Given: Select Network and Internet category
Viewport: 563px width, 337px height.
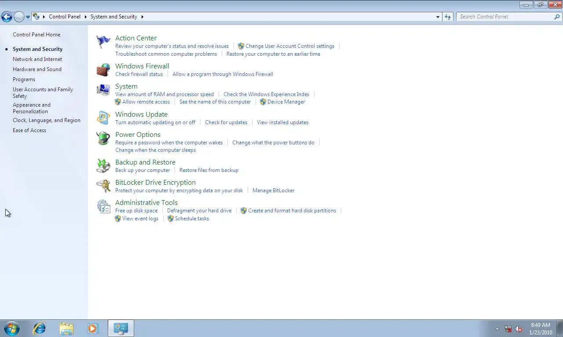Looking at the screenshot, I should click(x=37, y=59).
